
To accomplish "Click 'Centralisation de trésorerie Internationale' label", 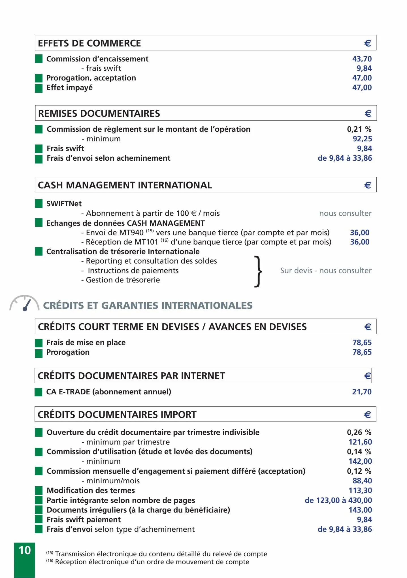I will point(123,252).
